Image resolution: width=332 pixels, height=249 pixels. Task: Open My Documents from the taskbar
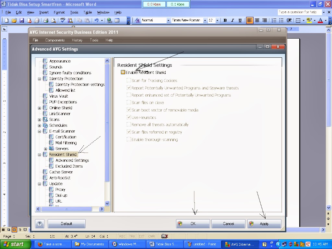point(90,244)
